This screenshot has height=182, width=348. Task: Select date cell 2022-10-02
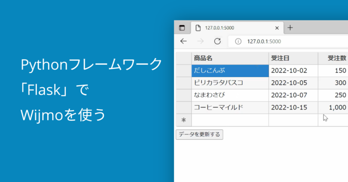coord(294,71)
